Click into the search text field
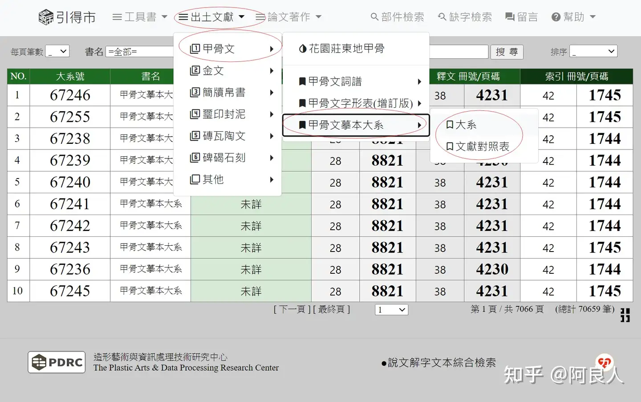Screen dimensions: 641x402 tap(458, 52)
